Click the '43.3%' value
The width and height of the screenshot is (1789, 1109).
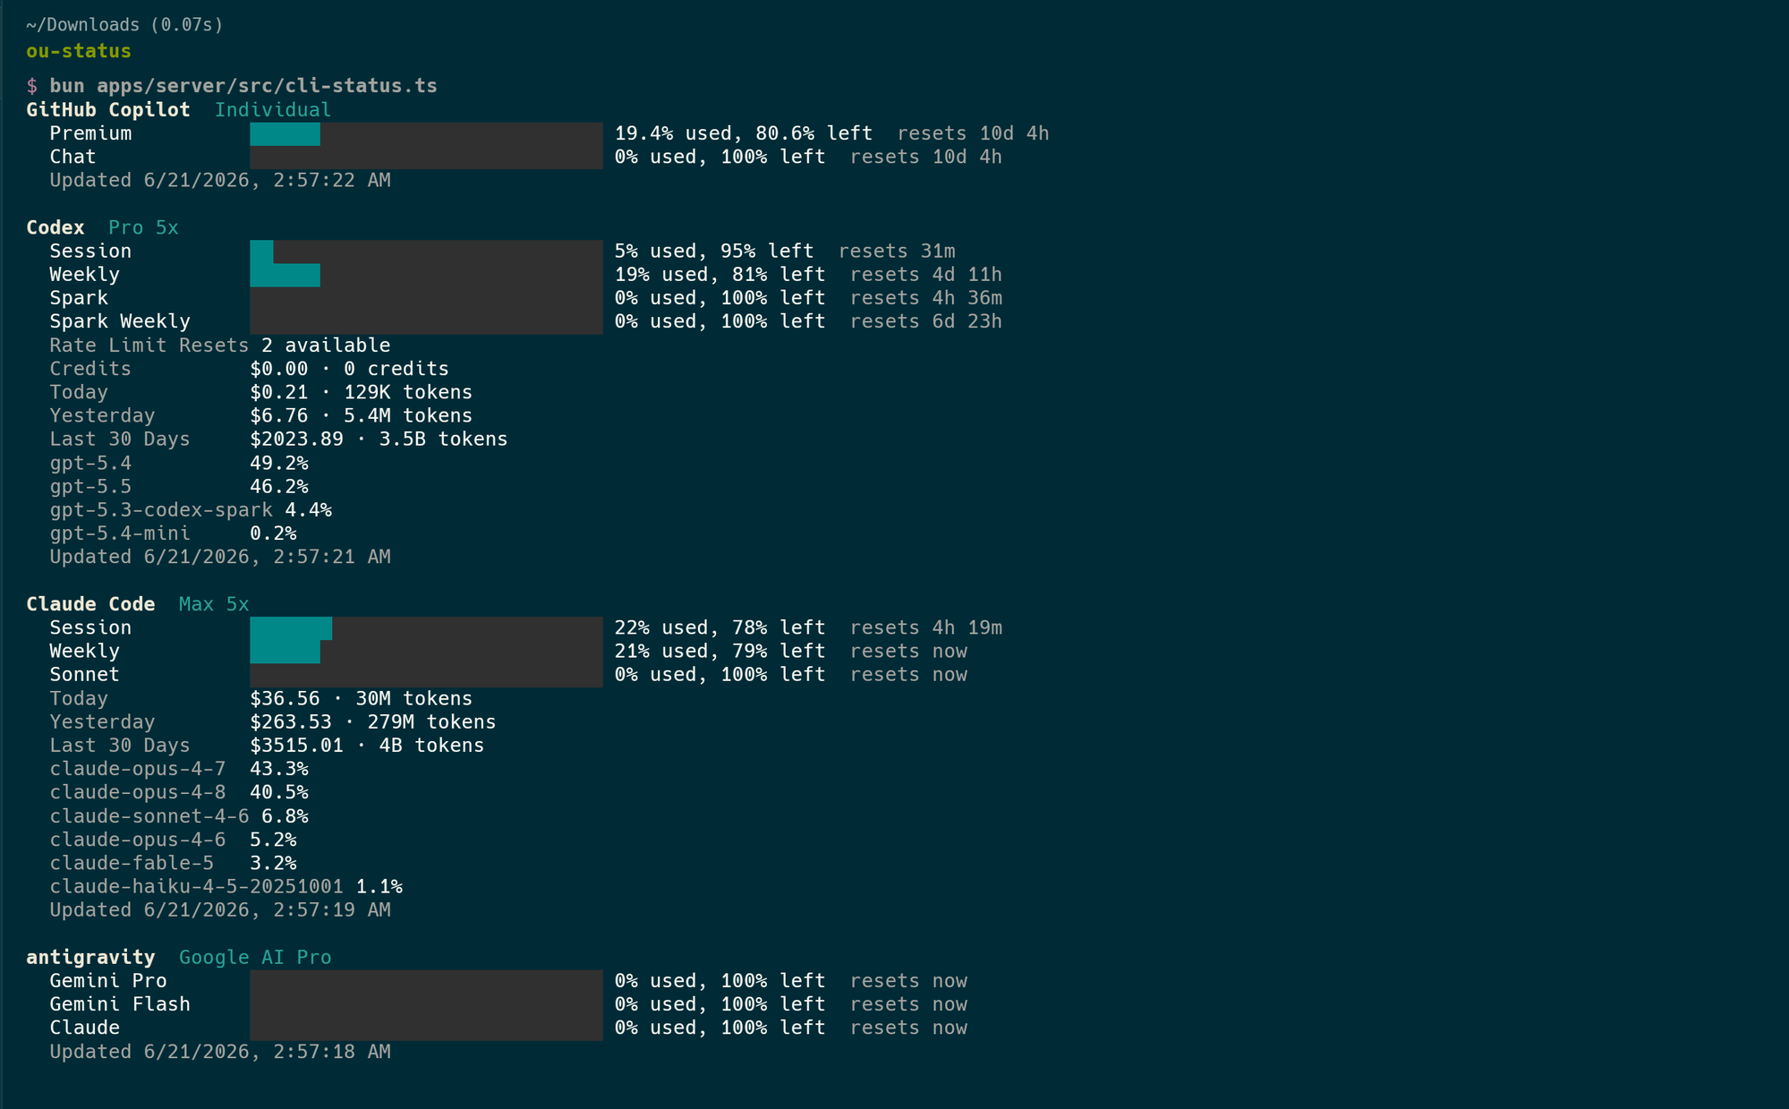click(x=279, y=769)
